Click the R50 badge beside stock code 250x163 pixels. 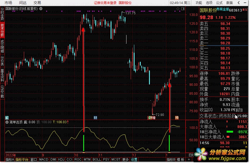(x=245, y=10)
